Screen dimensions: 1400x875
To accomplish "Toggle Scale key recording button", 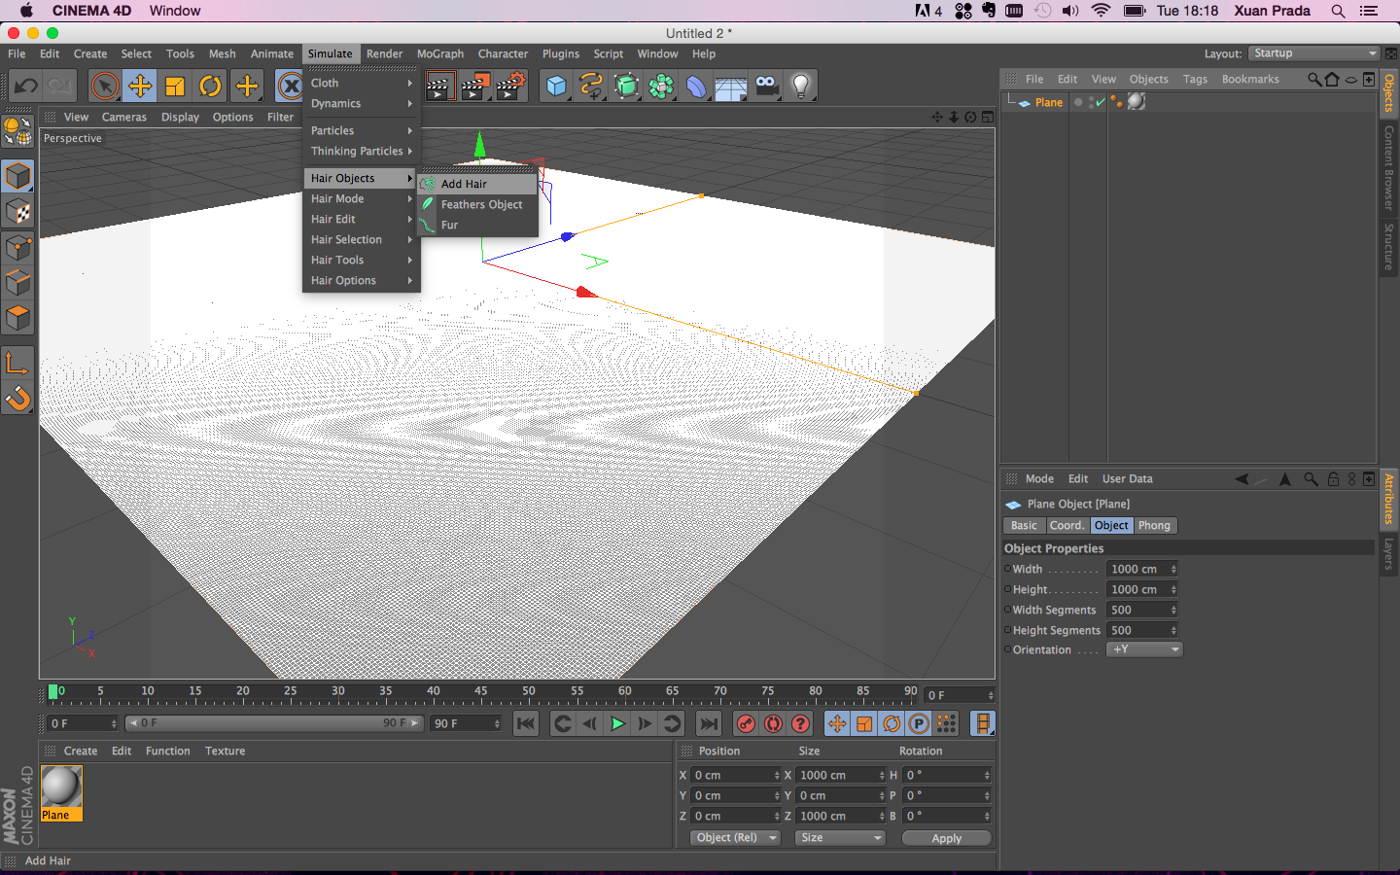I will pos(864,723).
